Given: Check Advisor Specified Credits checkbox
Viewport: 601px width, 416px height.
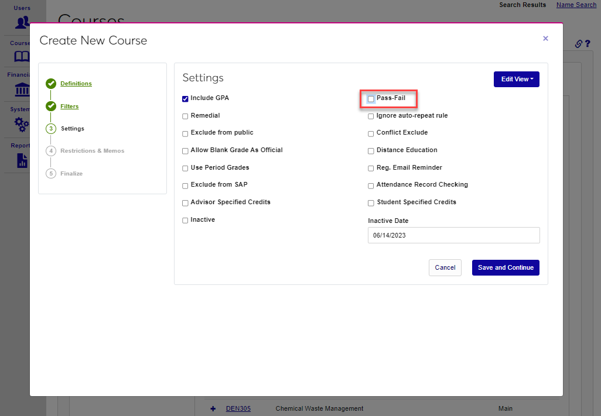Looking at the screenshot, I should click(185, 203).
